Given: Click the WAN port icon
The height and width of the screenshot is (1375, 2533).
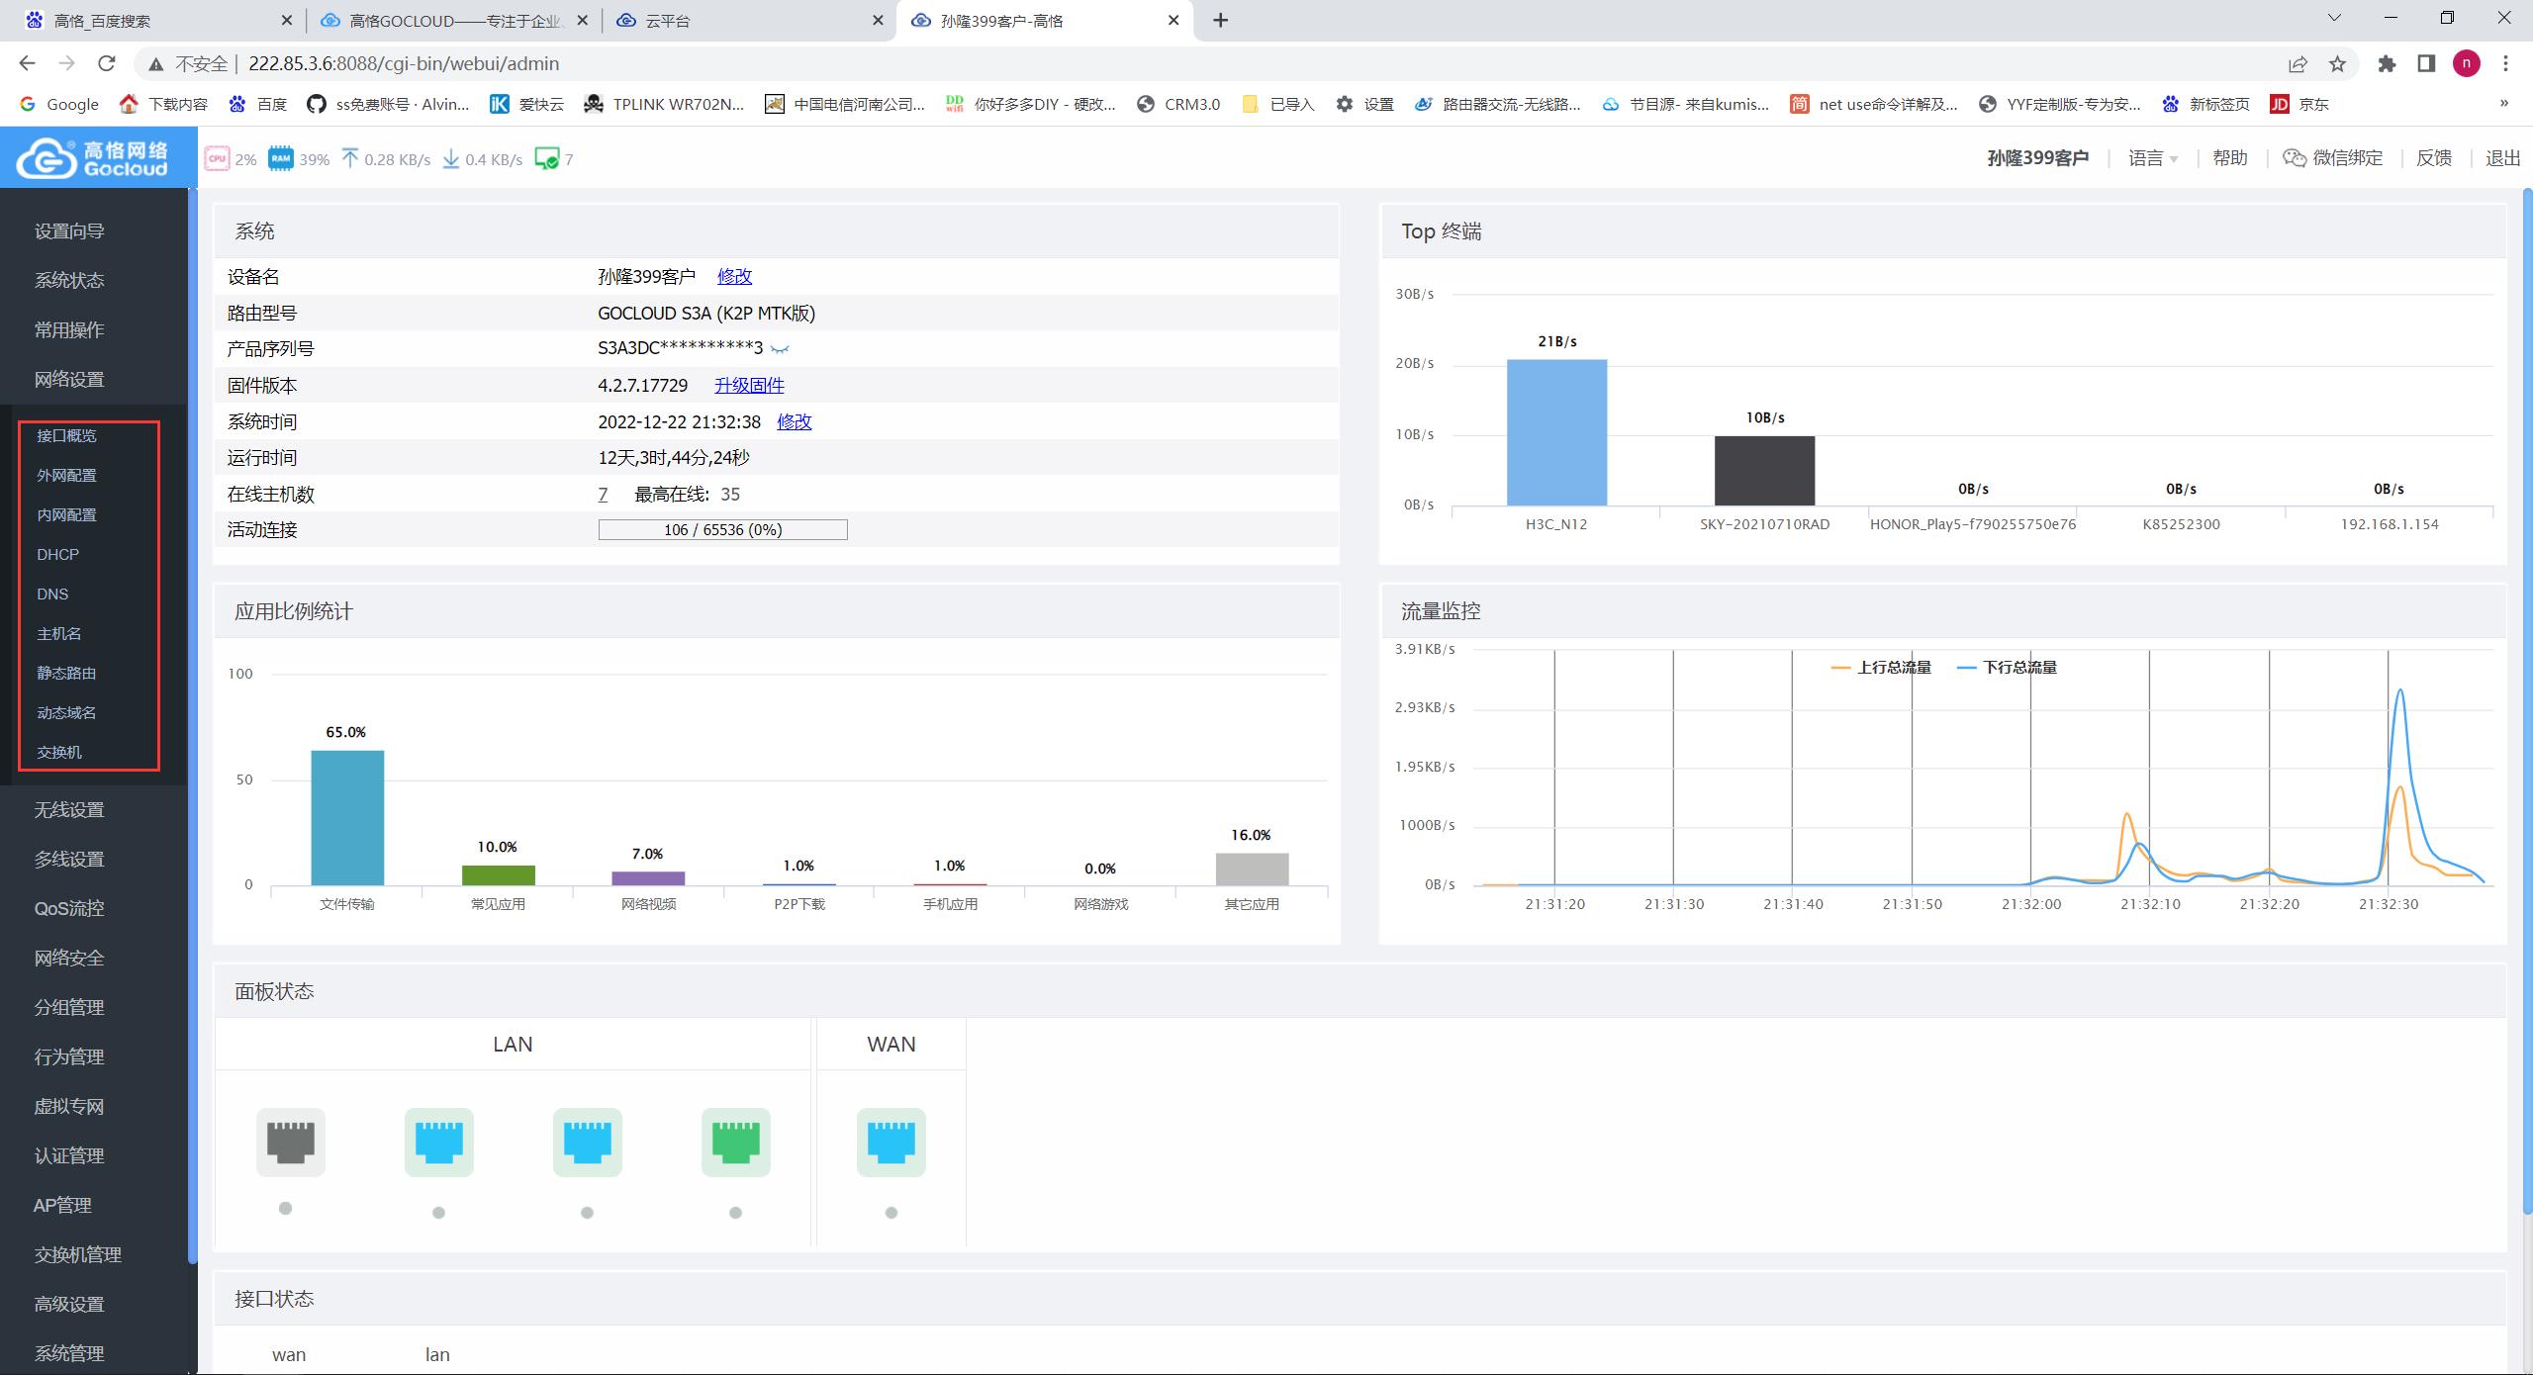Looking at the screenshot, I should pyautogui.click(x=891, y=1142).
